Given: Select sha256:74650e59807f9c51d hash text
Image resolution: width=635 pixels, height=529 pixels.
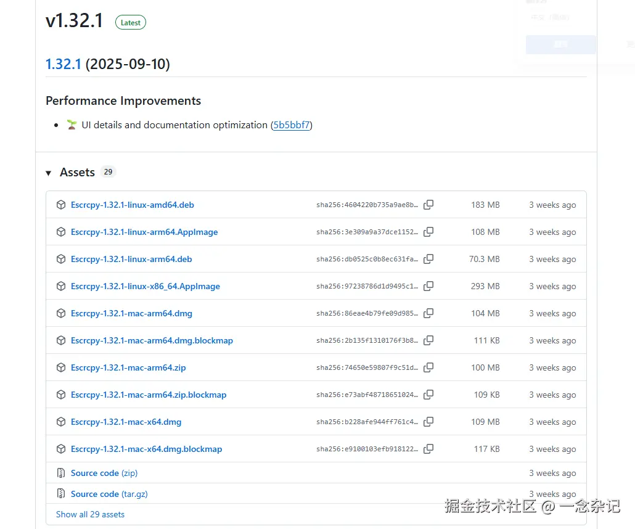Looking at the screenshot, I should [367, 368].
